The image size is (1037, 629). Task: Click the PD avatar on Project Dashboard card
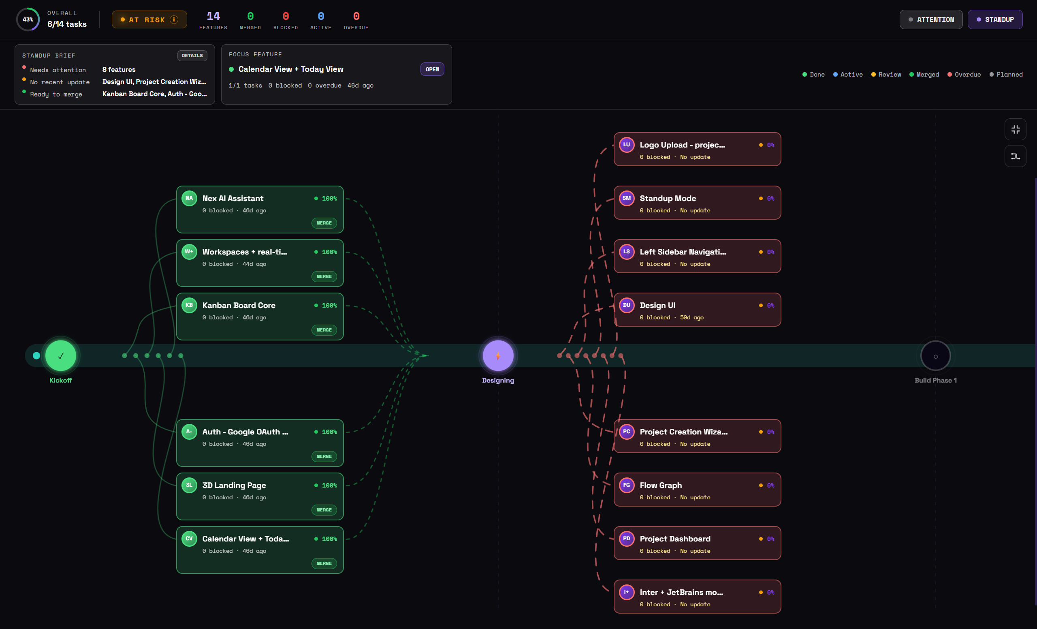pos(627,538)
